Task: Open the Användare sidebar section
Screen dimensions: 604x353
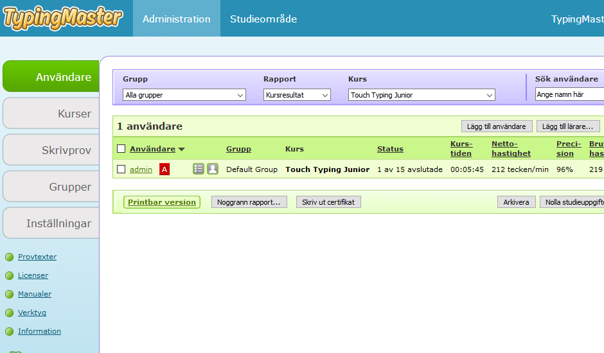Action: click(51, 76)
